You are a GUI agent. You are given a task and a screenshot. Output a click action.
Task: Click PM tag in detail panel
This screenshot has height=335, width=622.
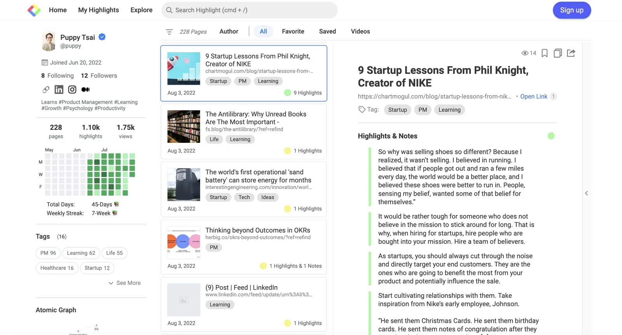423,110
